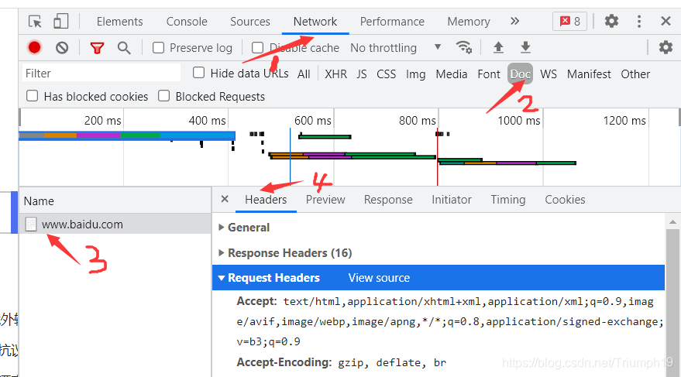
Task: Toggle the red filter funnel icon
Action: pos(97,48)
